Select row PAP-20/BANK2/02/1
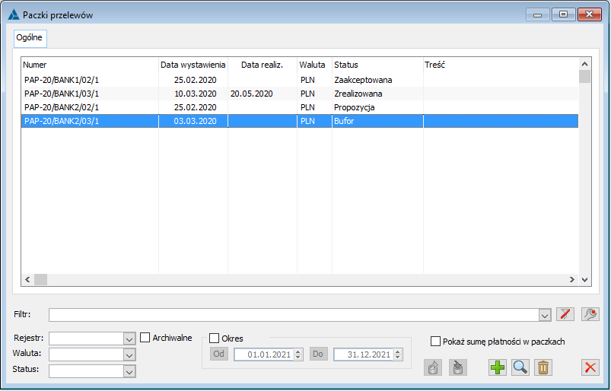611x391 pixels. coord(300,107)
